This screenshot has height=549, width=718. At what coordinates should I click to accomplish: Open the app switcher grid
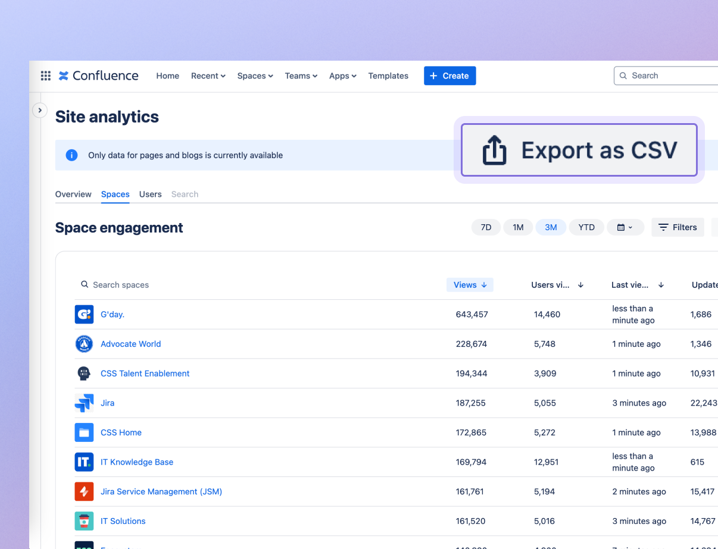(x=45, y=76)
